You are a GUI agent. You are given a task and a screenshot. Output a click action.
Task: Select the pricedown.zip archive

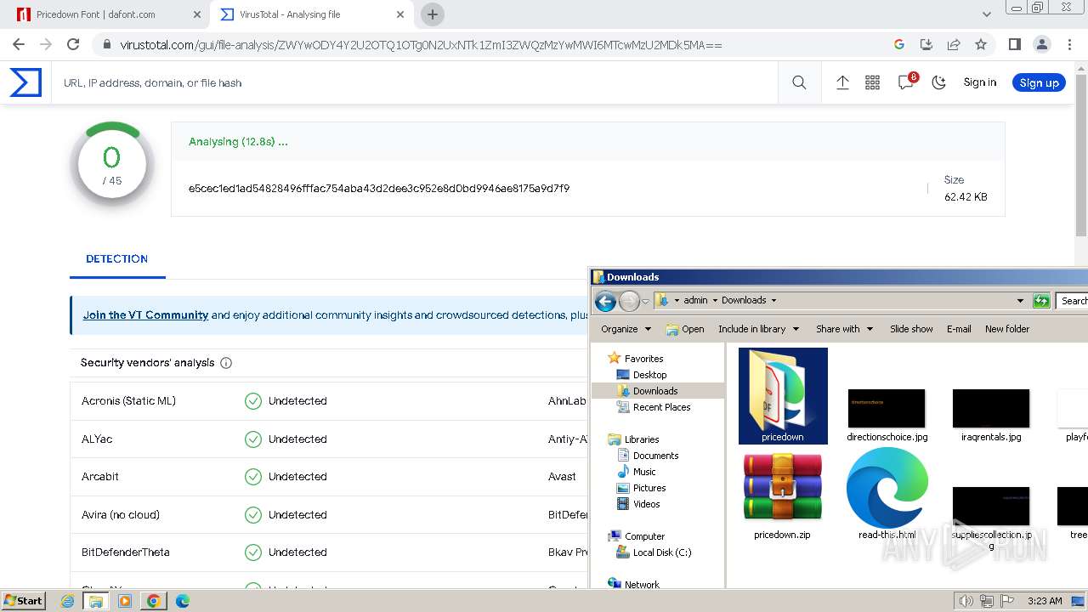[782, 495]
